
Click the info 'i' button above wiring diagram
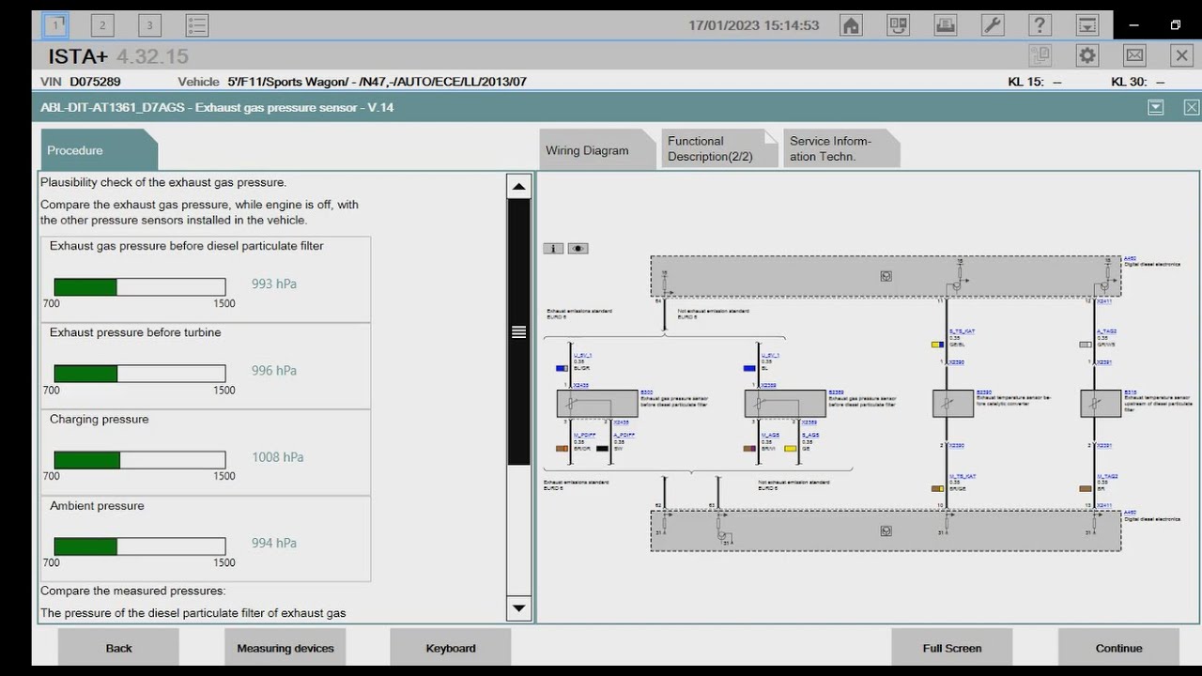click(x=553, y=249)
